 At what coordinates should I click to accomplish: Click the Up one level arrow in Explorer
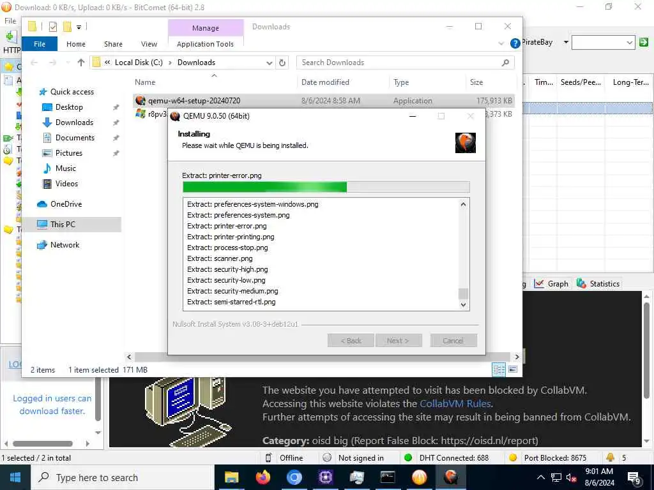pos(81,63)
